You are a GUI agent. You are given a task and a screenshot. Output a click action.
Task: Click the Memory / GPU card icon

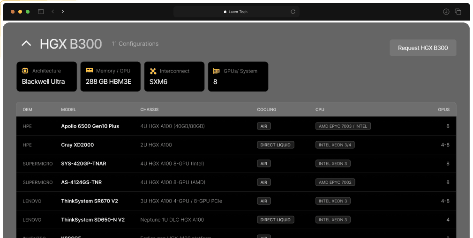89,71
